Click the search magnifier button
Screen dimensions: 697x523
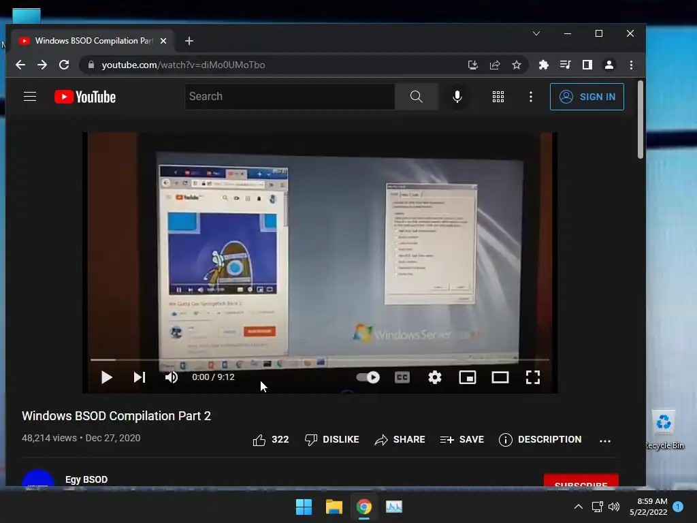pos(416,97)
